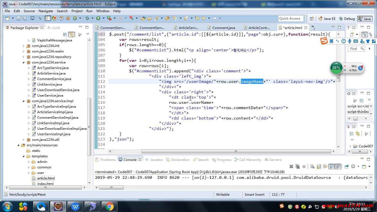This screenshot has width=377, height=212.
Task: Click Sogou emoji smiley icon
Action: tap(344, 41)
